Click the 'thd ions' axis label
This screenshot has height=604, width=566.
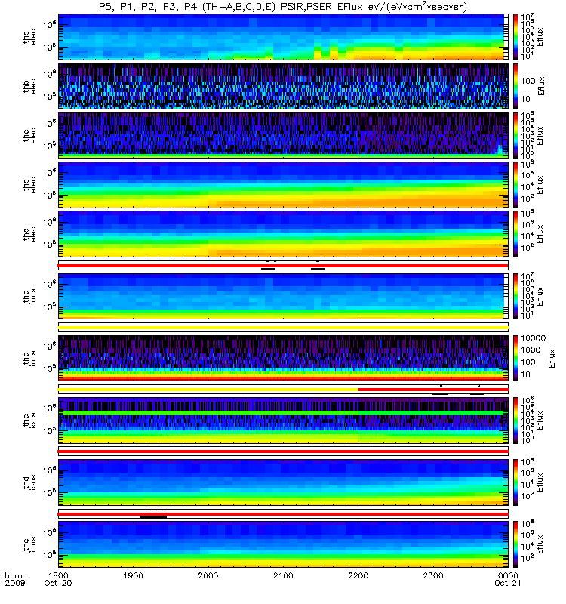(x=29, y=482)
